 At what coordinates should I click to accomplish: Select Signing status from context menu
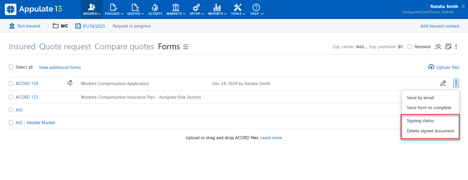click(420, 121)
